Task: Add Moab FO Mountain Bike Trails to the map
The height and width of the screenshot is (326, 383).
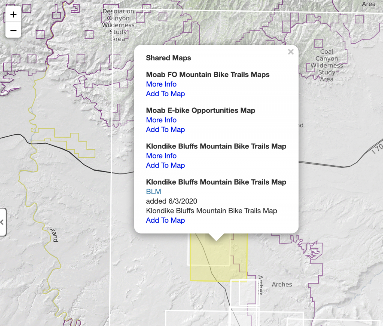Action: [x=165, y=94]
